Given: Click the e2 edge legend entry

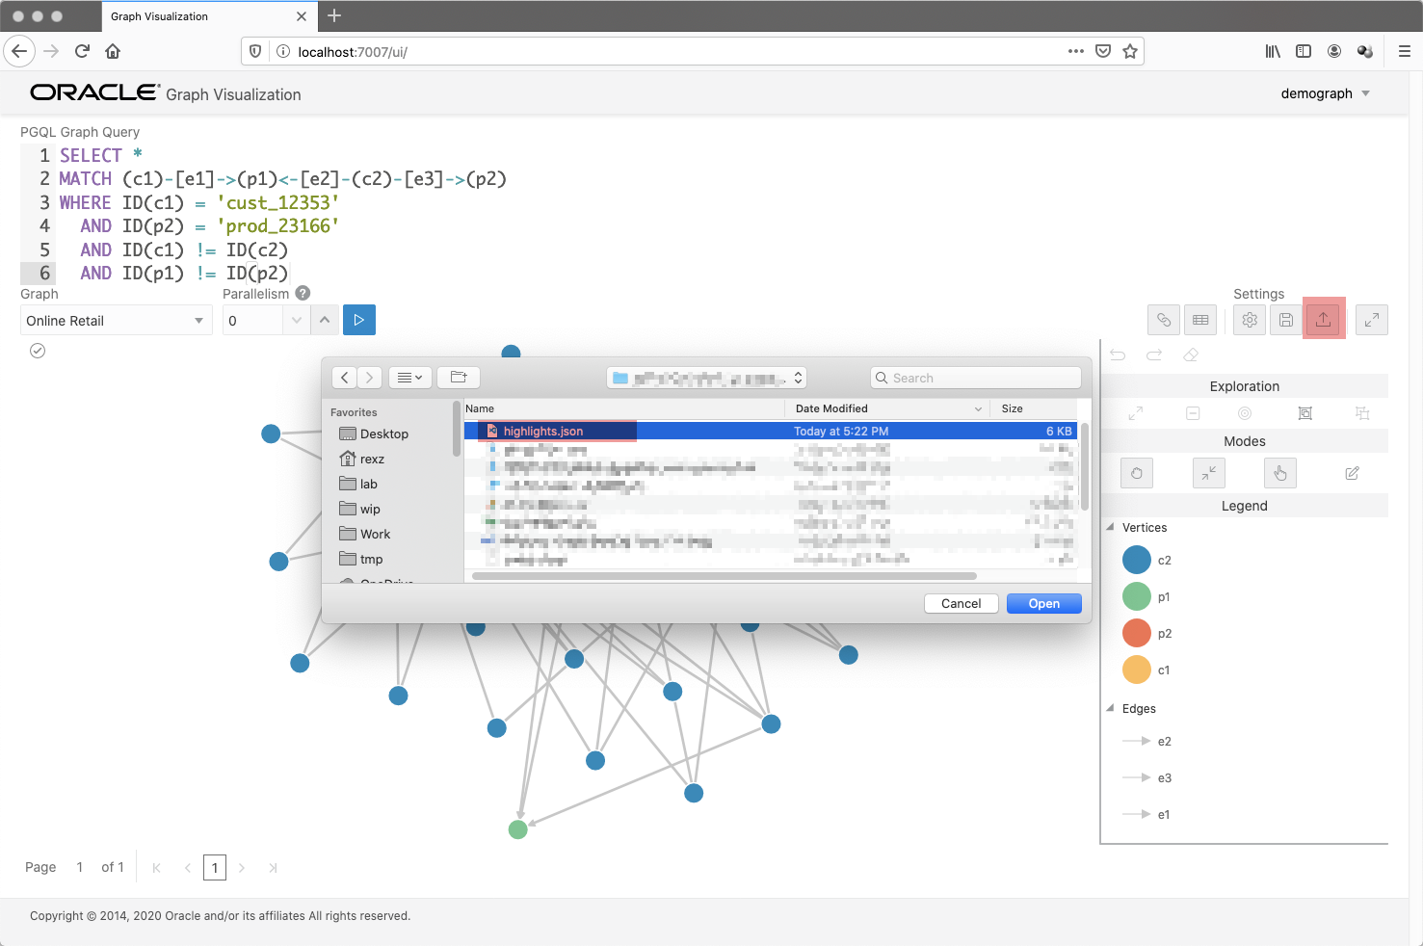Looking at the screenshot, I should (1147, 741).
